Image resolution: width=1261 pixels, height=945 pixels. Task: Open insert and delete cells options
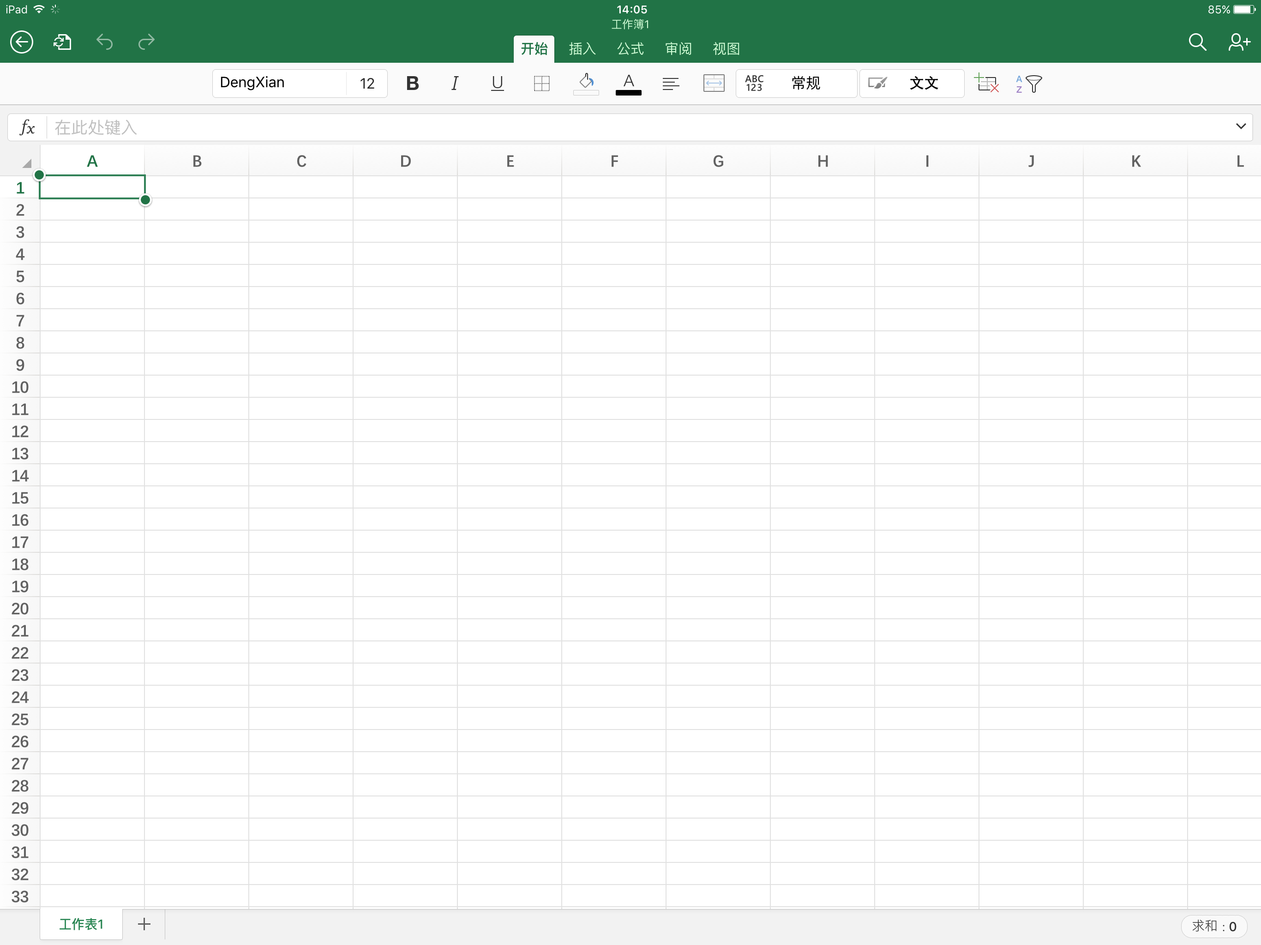(x=987, y=83)
